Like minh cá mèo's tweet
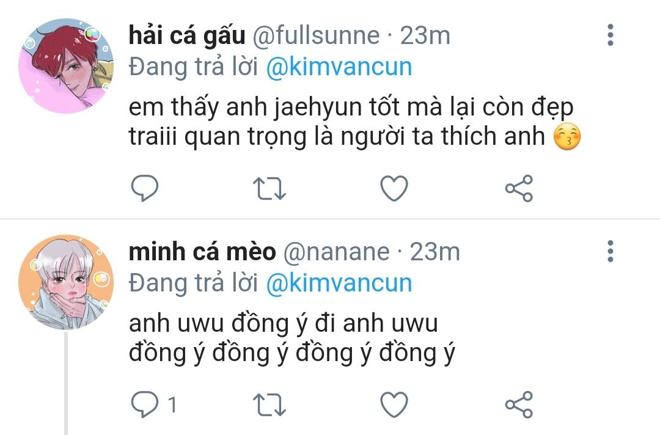Viewport: 660px width, 435px height. [394, 404]
